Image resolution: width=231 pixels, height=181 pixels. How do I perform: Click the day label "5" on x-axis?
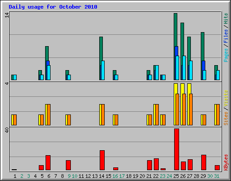(42, 176)
